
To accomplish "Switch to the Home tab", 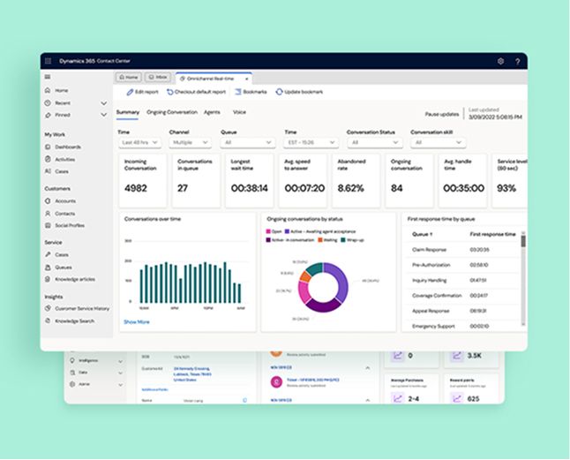I will pos(129,78).
